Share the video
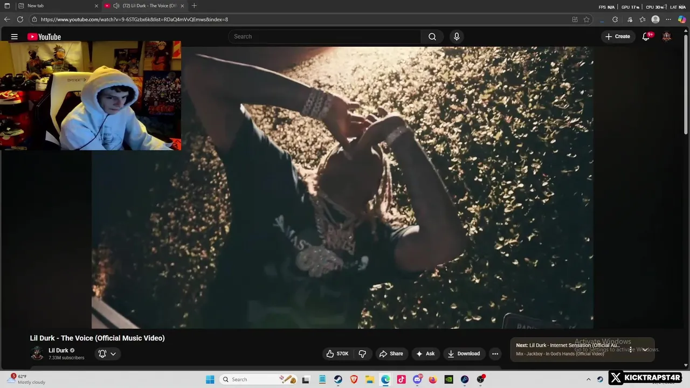690x388 pixels. tap(391, 354)
